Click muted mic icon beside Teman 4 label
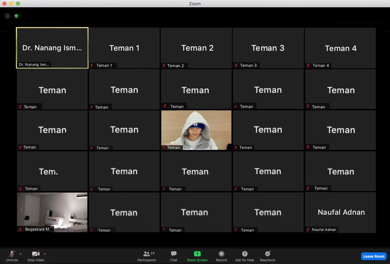Viewport: 390px width, 264px height. click(308, 65)
